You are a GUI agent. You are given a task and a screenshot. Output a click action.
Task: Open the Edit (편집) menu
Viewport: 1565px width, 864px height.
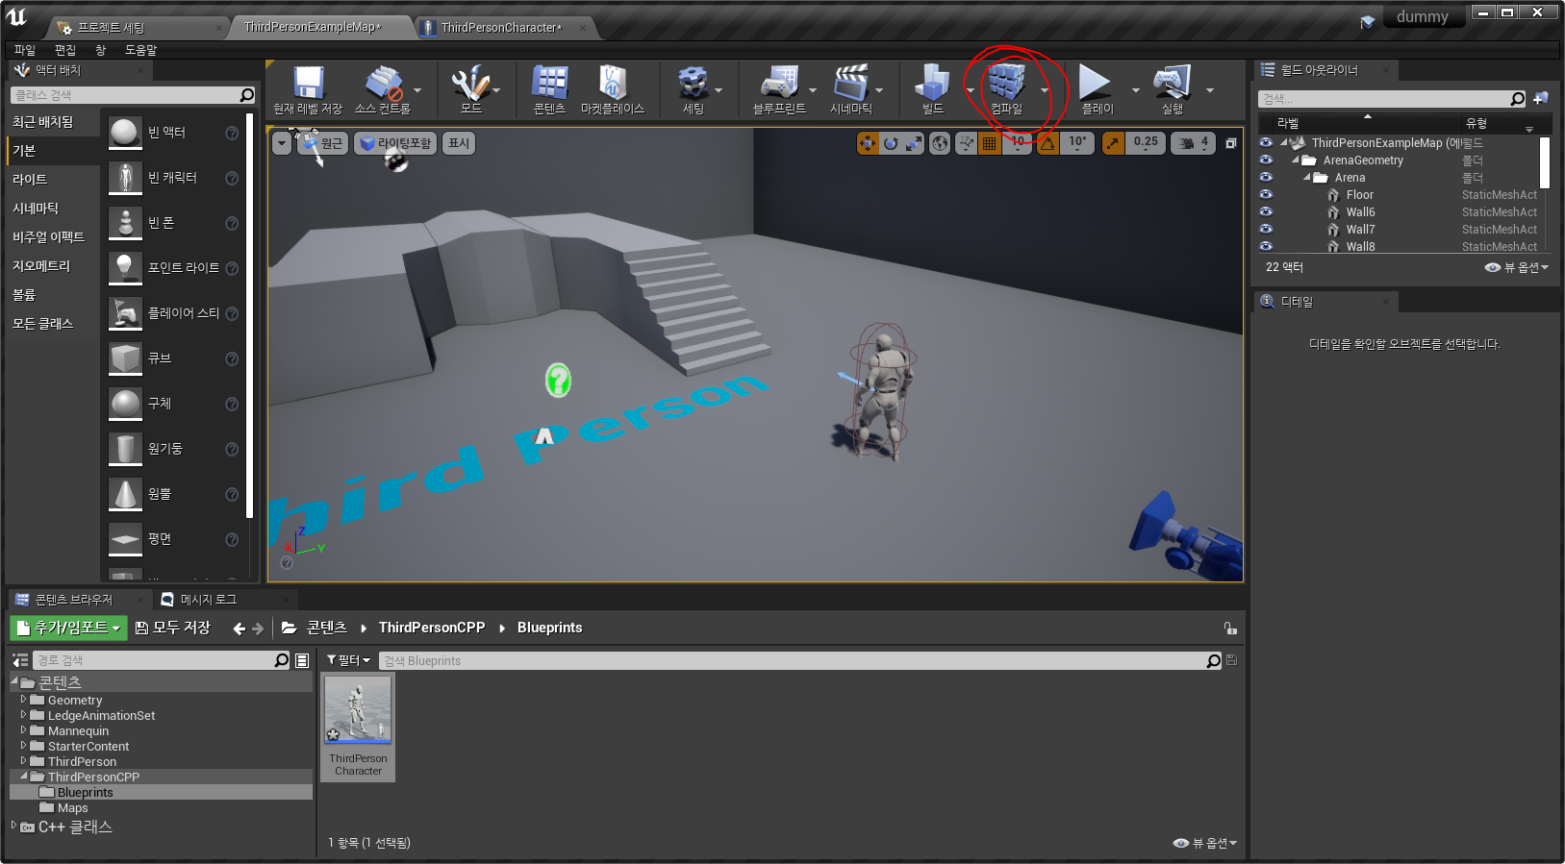pos(65,50)
